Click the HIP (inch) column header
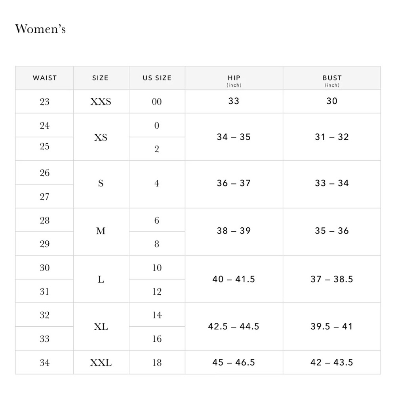396x396 pixels. point(234,78)
